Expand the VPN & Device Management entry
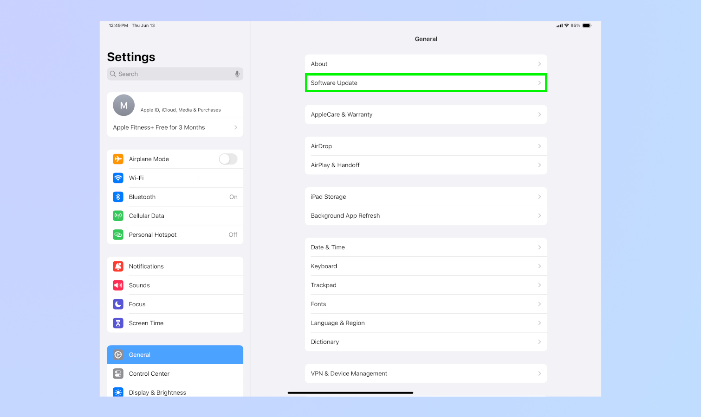The height and width of the screenshot is (417, 701). pyautogui.click(x=539, y=373)
